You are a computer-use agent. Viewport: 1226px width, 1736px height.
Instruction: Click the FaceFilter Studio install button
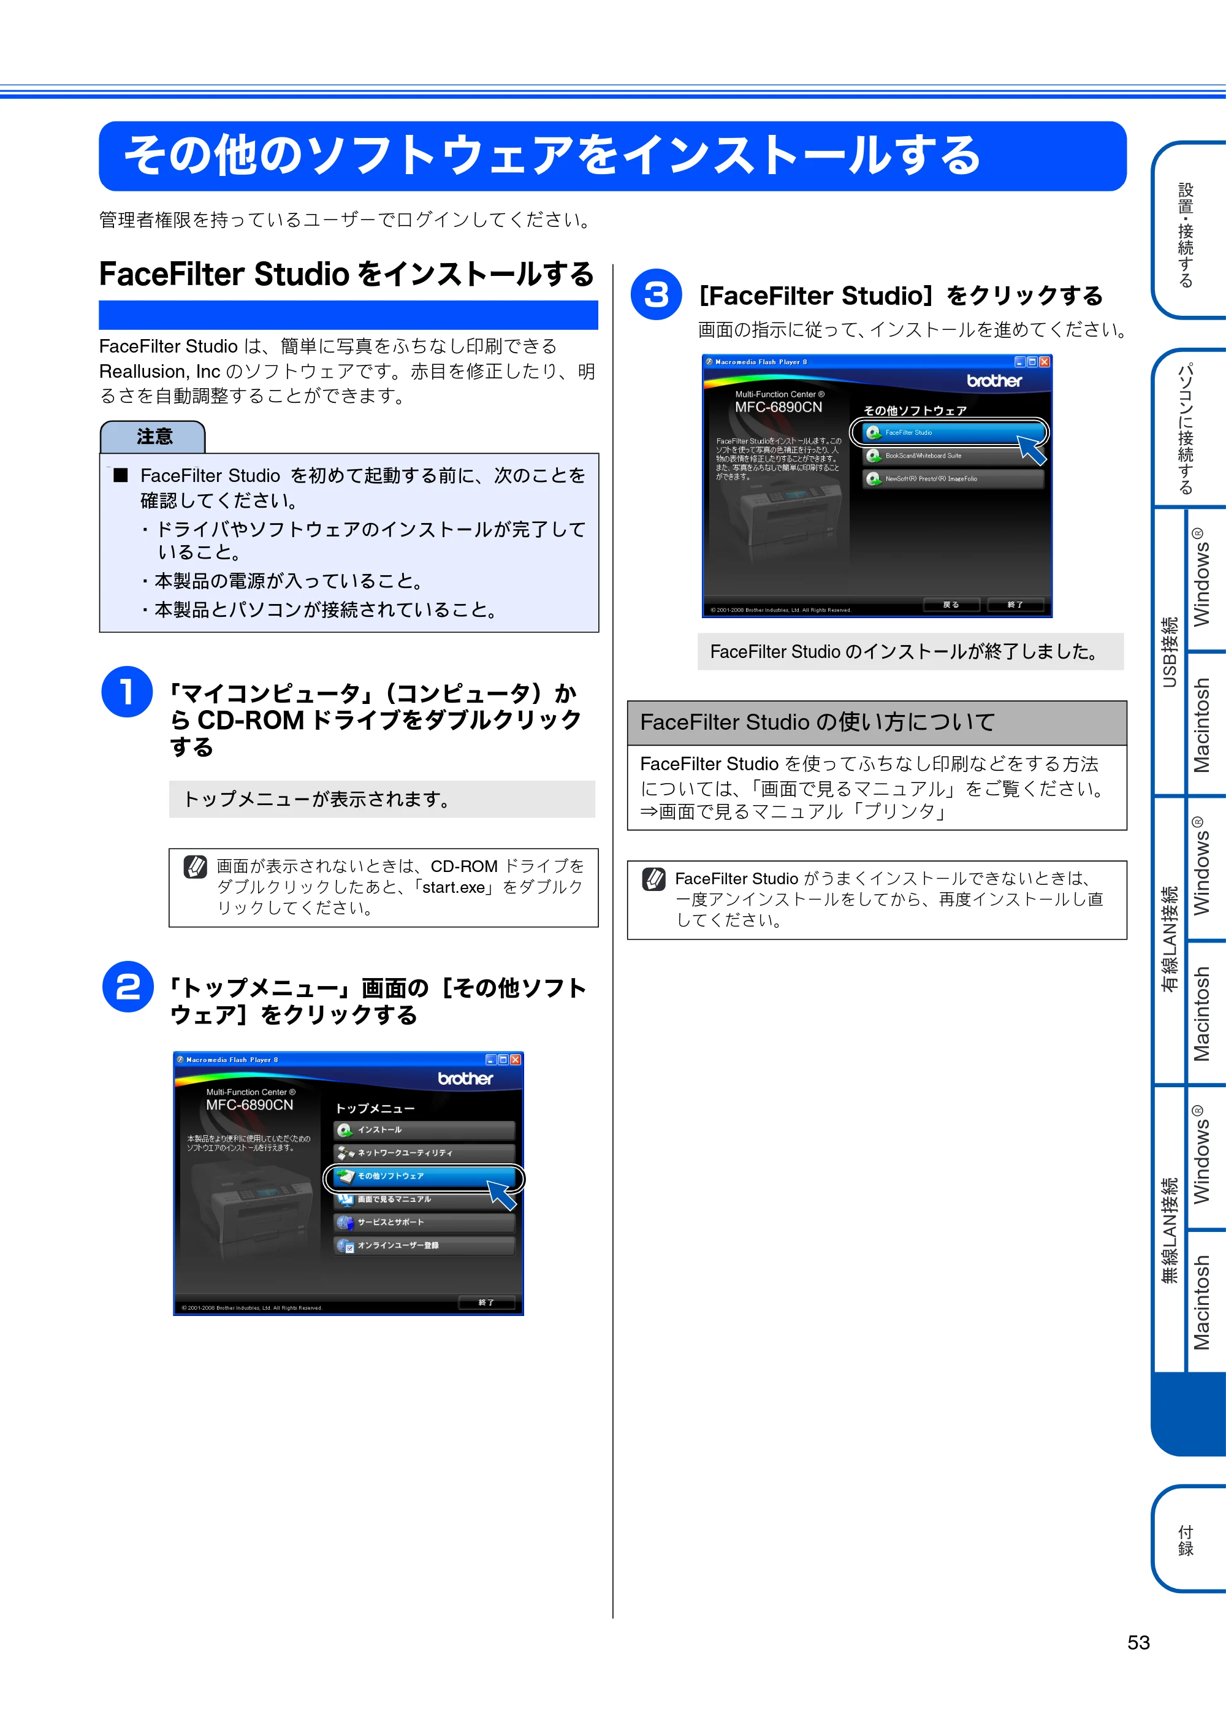[953, 432]
